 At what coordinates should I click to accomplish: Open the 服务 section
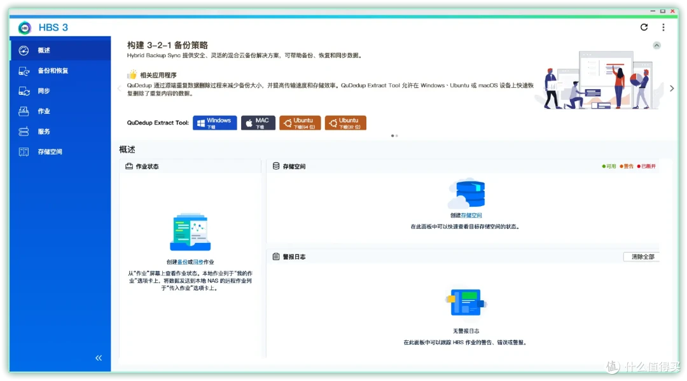click(x=60, y=131)
